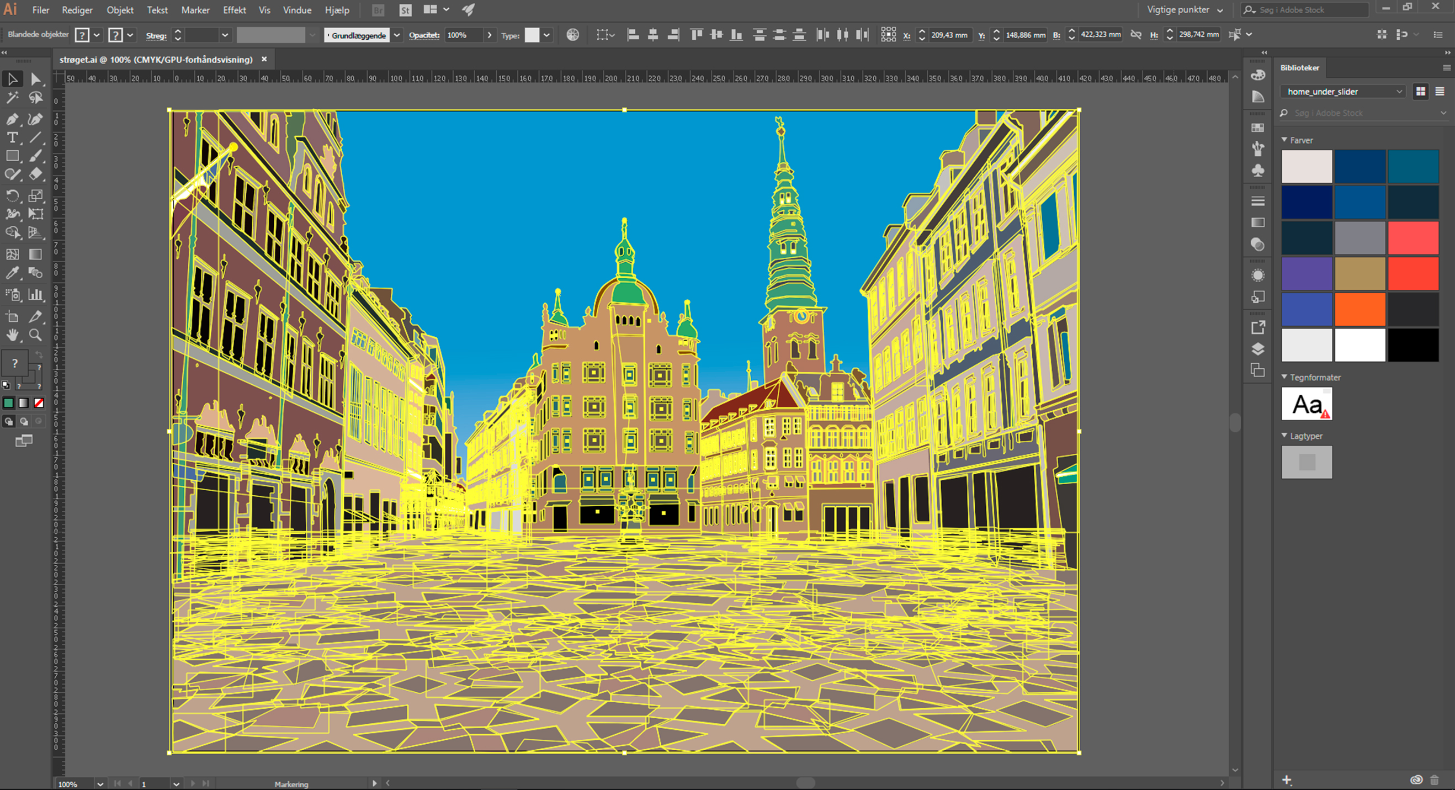The image size is (1455, 790).
Task: Select the Magic Wand tool
Action: (x=12, y=98)
